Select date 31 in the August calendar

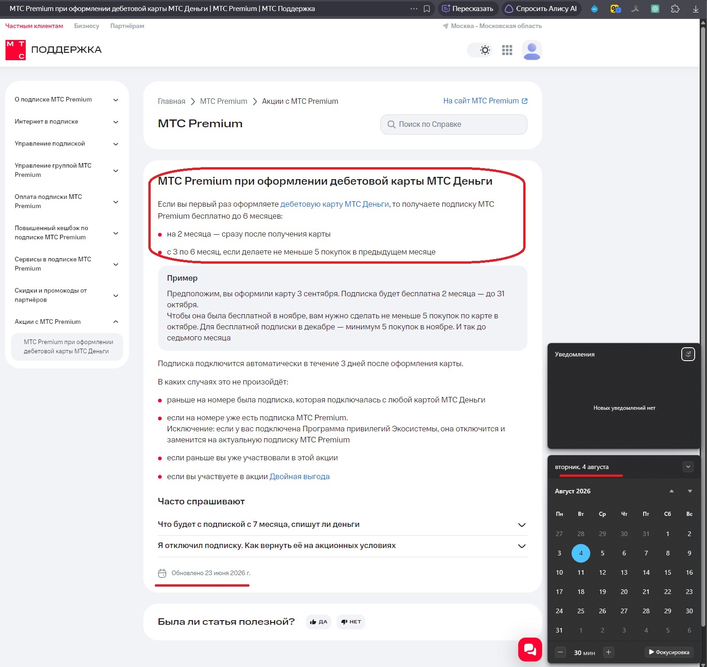(x=559, y=631)
